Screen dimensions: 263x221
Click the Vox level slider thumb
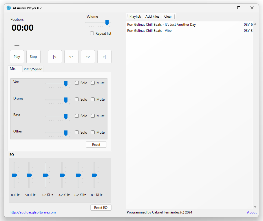click(x=66, y=84)
